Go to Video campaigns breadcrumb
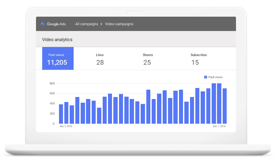The width and height of the screenshot is (275, 160). [x=119, y=24]
